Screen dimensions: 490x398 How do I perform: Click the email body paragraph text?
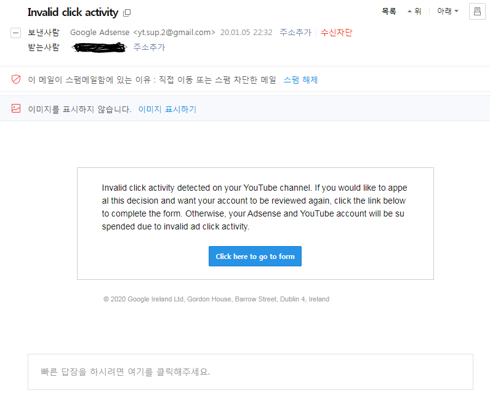(x=255, y=207)
